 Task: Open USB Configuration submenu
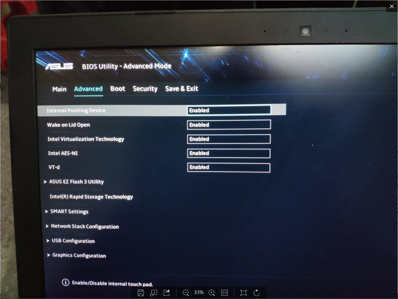click(x=73, y=241)
